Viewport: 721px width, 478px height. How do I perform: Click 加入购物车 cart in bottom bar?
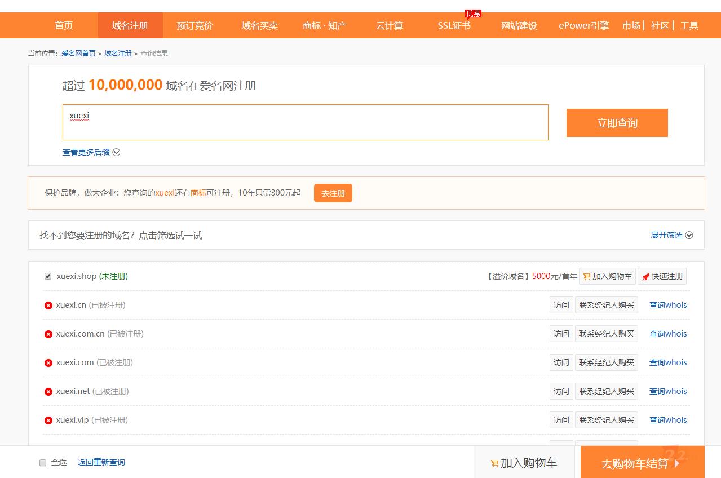(524, 463)
